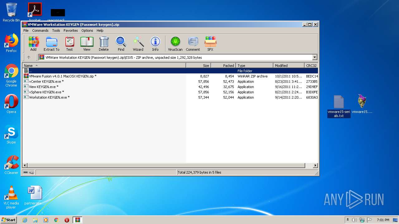Open the Wizard tool
Viewport: 399px width, 224px height.
138,44
